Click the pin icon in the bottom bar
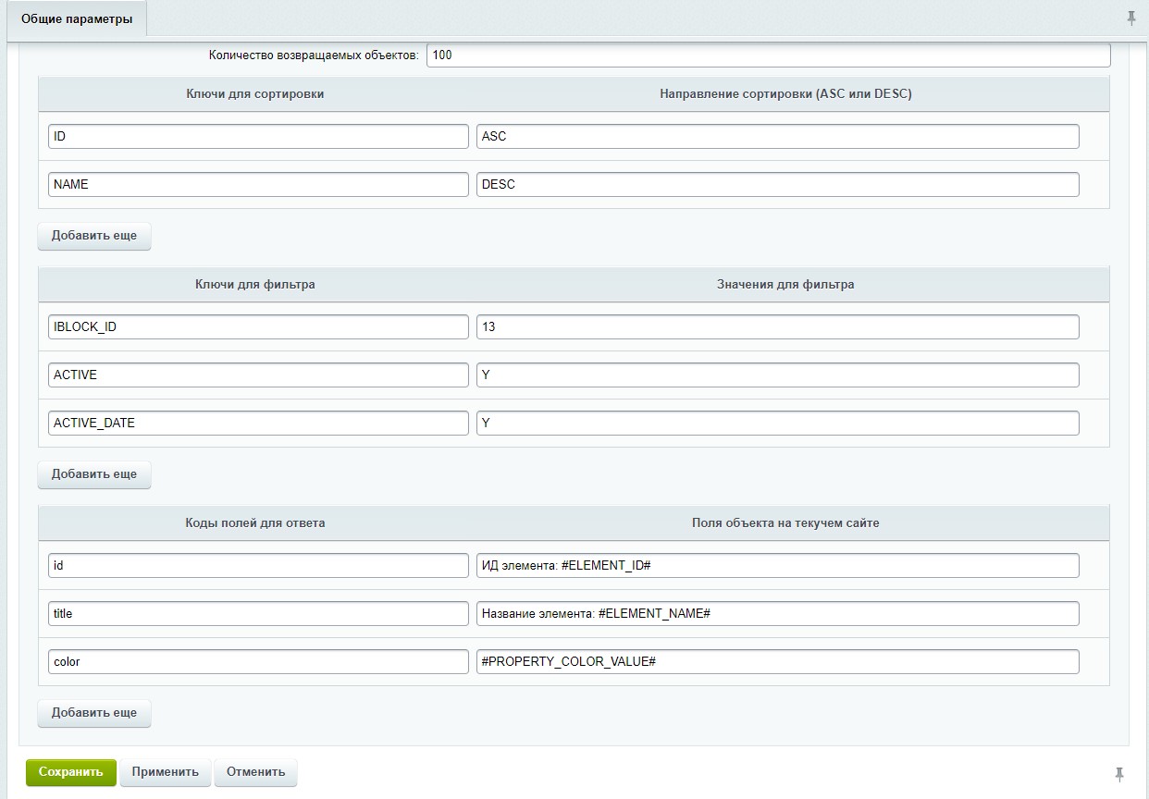 (1118, 773)
